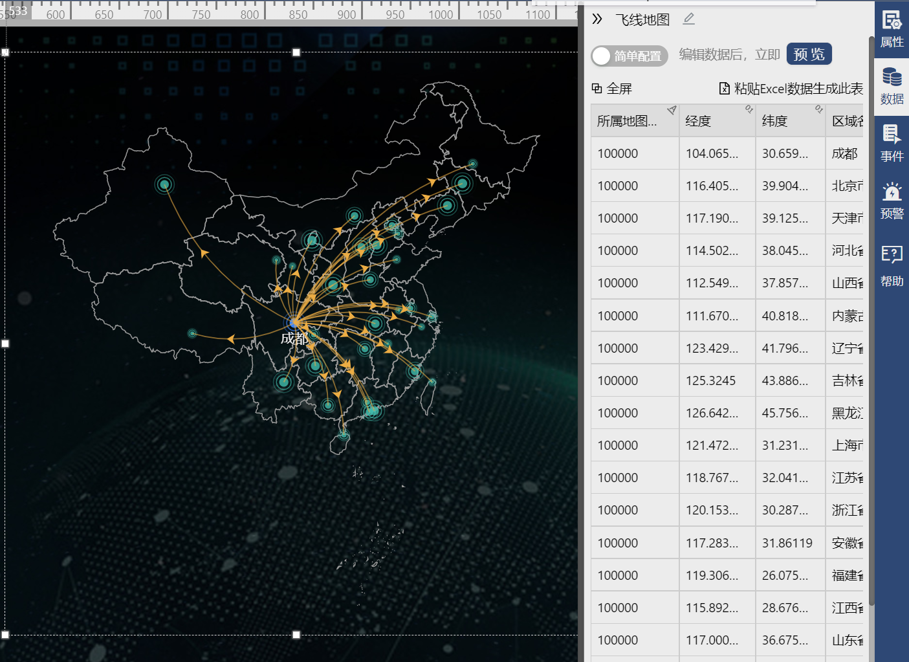
Task: Toggle the 简单配置 switch
Action: (x=630, y=56)
